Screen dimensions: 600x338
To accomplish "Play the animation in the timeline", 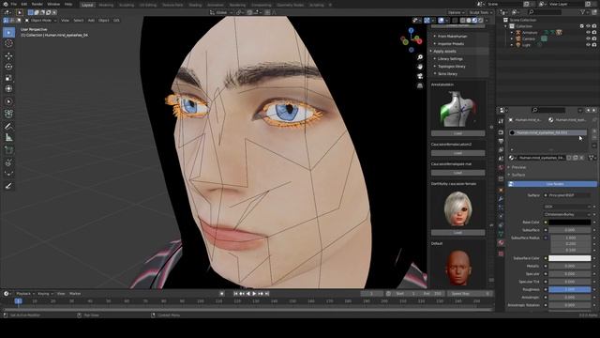I will click(x=254, y=294).
